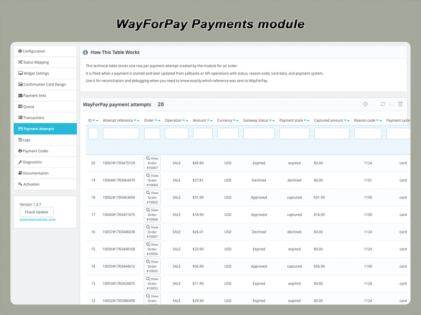Image resolution: width=421 pixels, height=315 pixels.
Task: View Order #10055
Action: 152,267
